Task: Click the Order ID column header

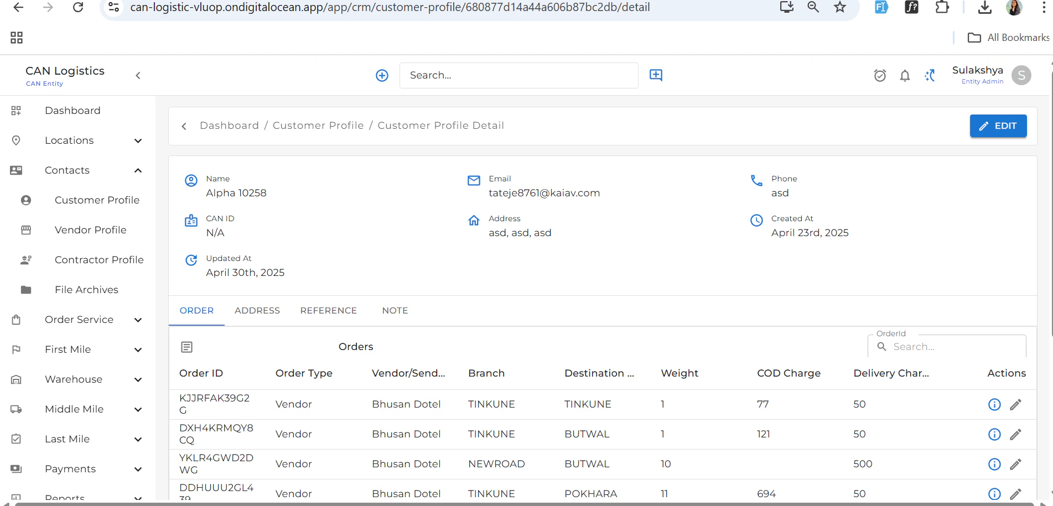Action: click(201, 373)
